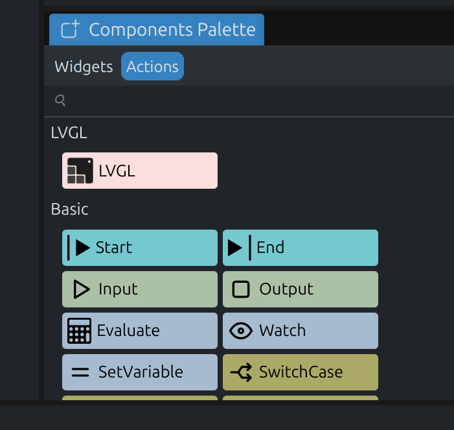Click the Output square icon
Viewport: 454px width, 430px height.
tap(241, 289)
